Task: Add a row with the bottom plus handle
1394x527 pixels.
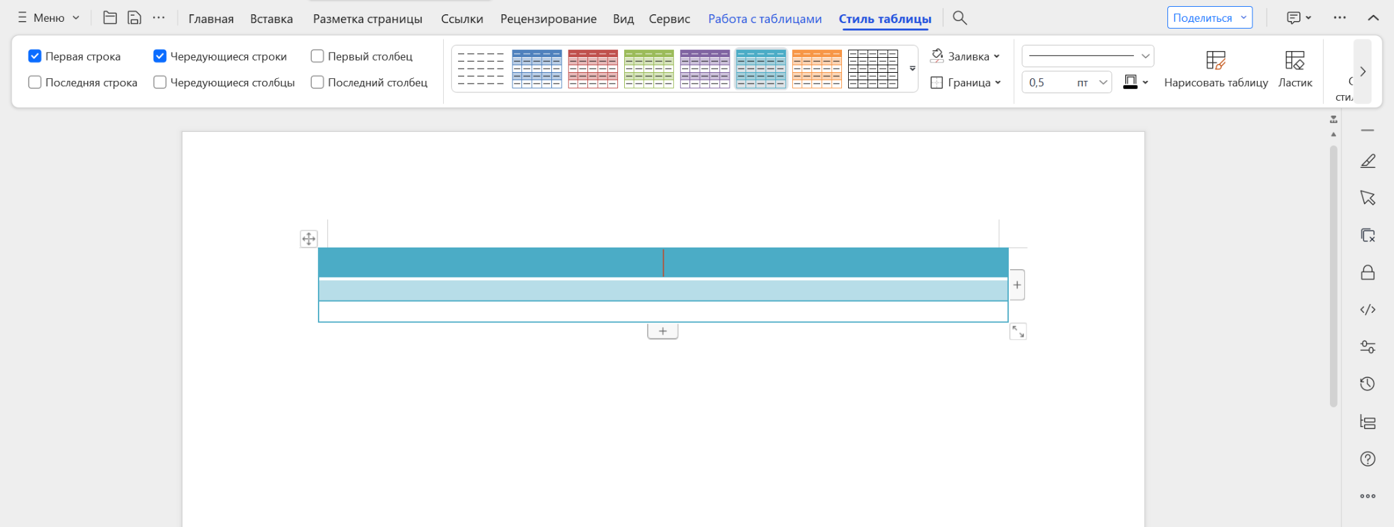Action: [x=662, y=331]
